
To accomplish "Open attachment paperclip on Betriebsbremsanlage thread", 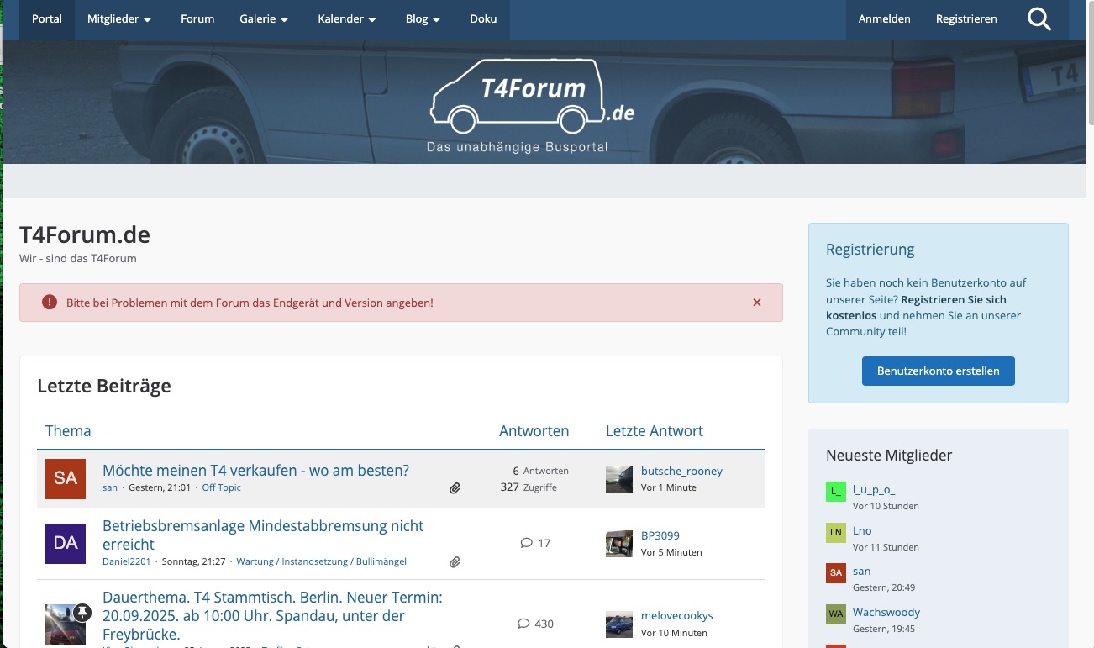I will tap(455, 561).
